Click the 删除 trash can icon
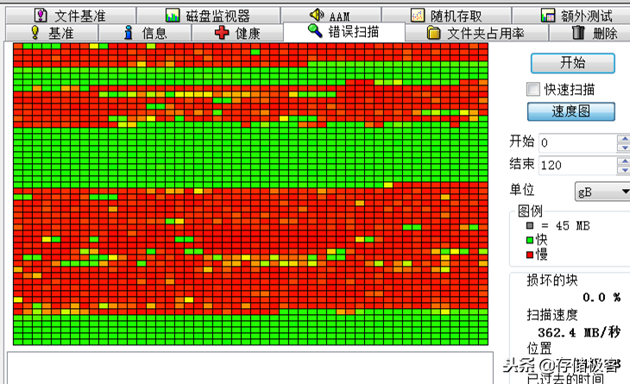The width and height of the screenshot is (630, 384). click(578, 33)
